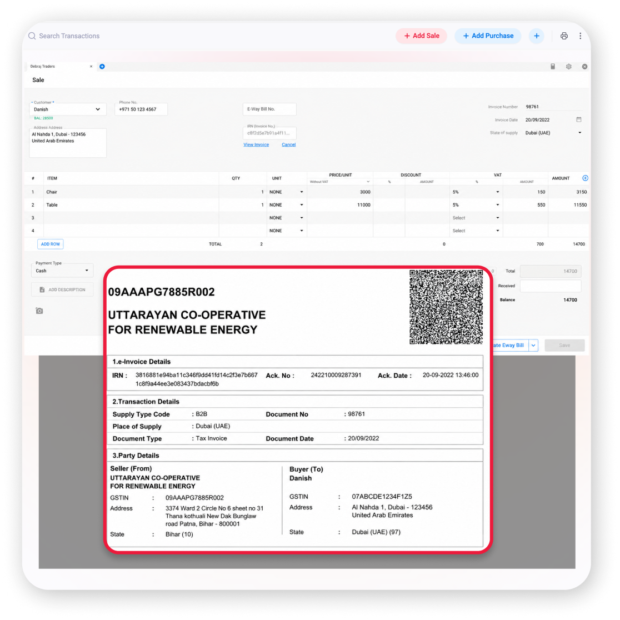Click the Search Transactions field
620x620 pixels.
pos(69,36)
